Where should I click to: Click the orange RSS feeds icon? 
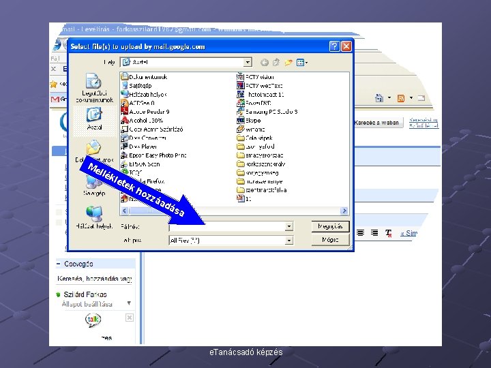click(400, 98)
